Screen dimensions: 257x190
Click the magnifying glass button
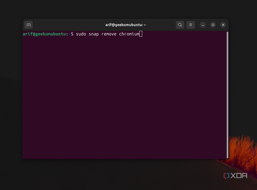pos(180,25)
